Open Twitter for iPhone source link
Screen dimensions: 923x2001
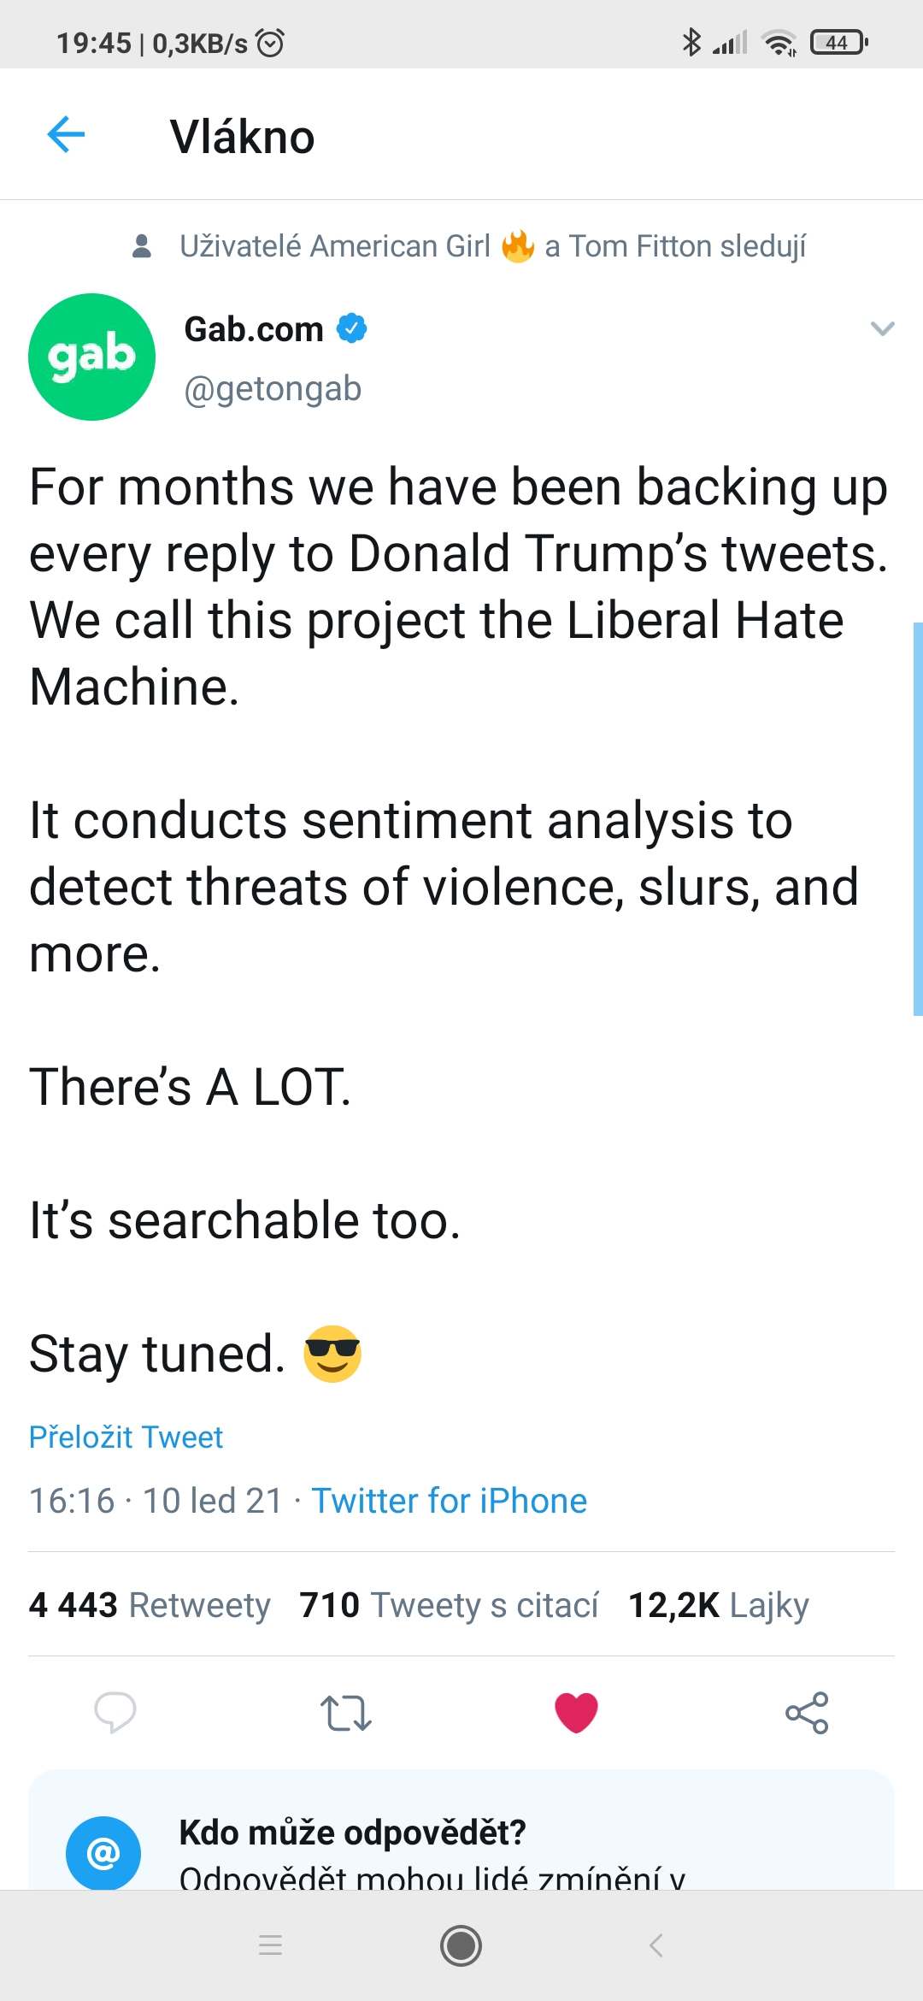(449, 1501)
